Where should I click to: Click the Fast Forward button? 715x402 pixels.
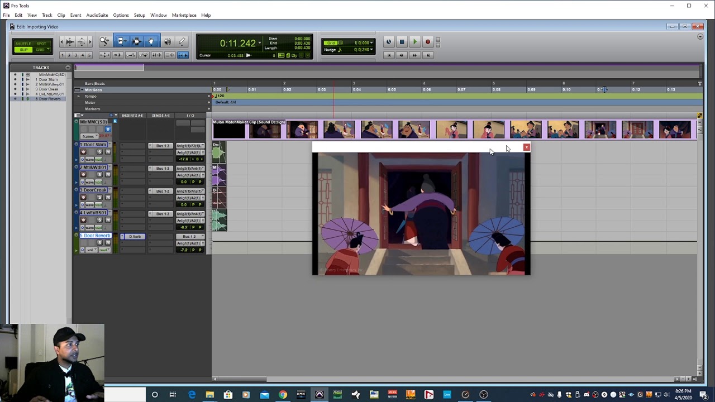click(414, 55)
